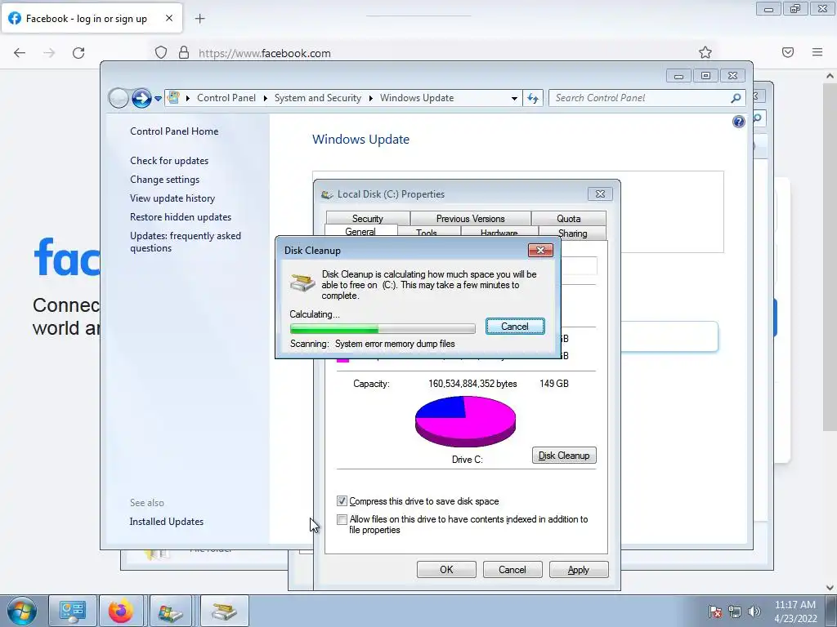
Task: Click the Disk Cleanup button in Properties
Action: [x=564, y=456]
